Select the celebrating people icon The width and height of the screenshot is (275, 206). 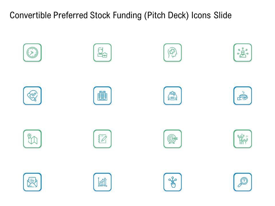coord(243,139)
